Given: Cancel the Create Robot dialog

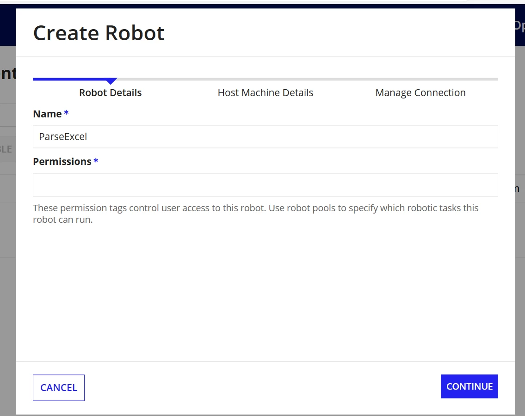Looking at the screenshot, I should (x=59, y=387).
